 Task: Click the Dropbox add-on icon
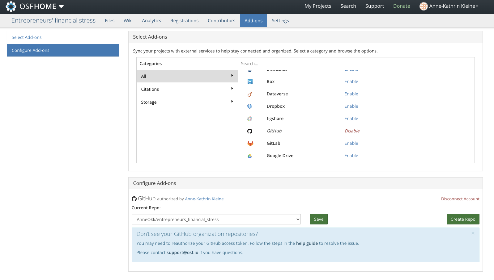pos(250,107)
